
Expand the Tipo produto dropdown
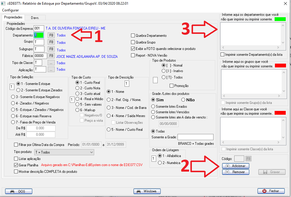(92, 152)
